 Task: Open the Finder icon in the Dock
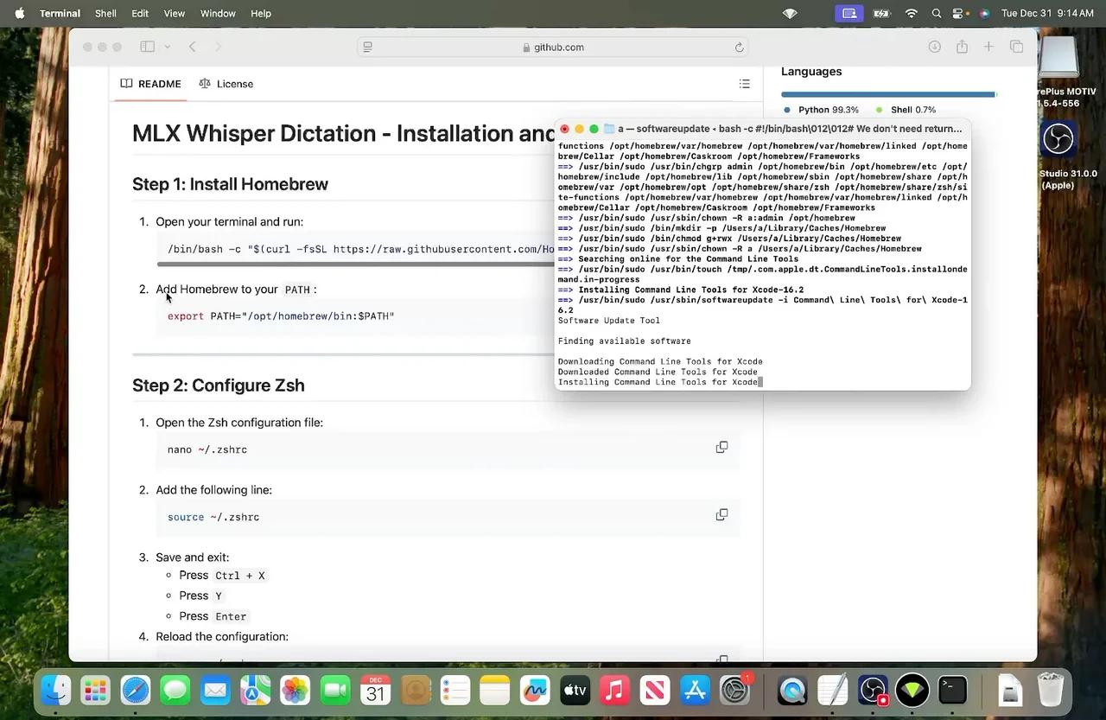(56, 690)
